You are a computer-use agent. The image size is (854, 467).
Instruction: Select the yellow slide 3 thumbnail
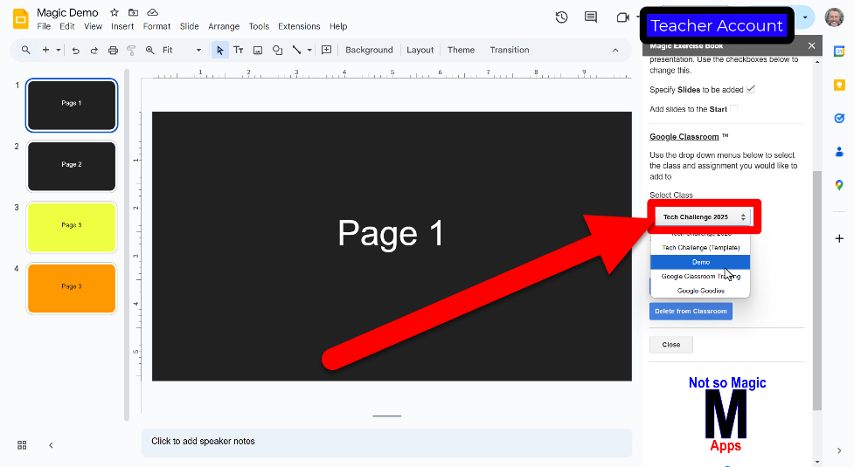click(72, 227)
